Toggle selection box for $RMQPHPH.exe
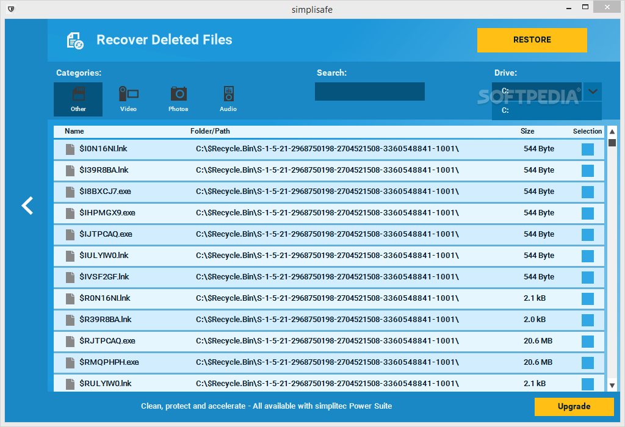The width and height of the screenshot is (625, 427). tap(588, 362)
